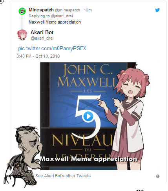This screenshot has height=191, width=168.
Task: Click the info icon near tweet footer
Action: tap(158, 176)
